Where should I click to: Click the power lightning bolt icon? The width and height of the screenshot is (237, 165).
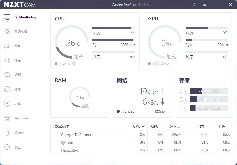[7, 104]
